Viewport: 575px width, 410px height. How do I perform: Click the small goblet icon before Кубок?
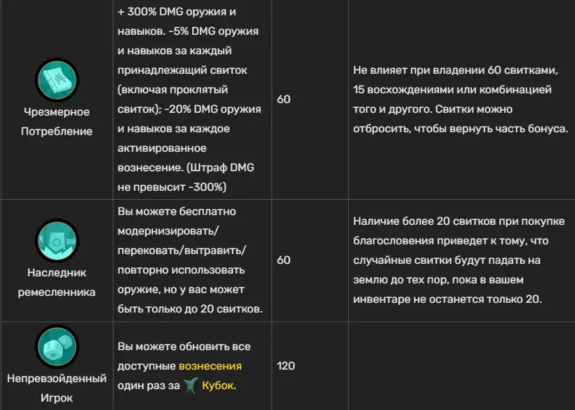pos(190,386)
